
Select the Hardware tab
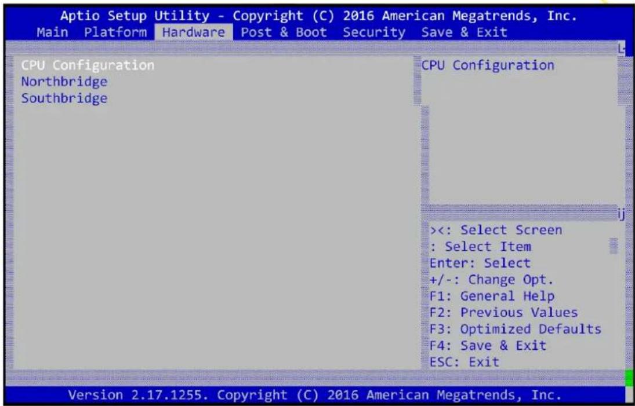click(194, 32)
